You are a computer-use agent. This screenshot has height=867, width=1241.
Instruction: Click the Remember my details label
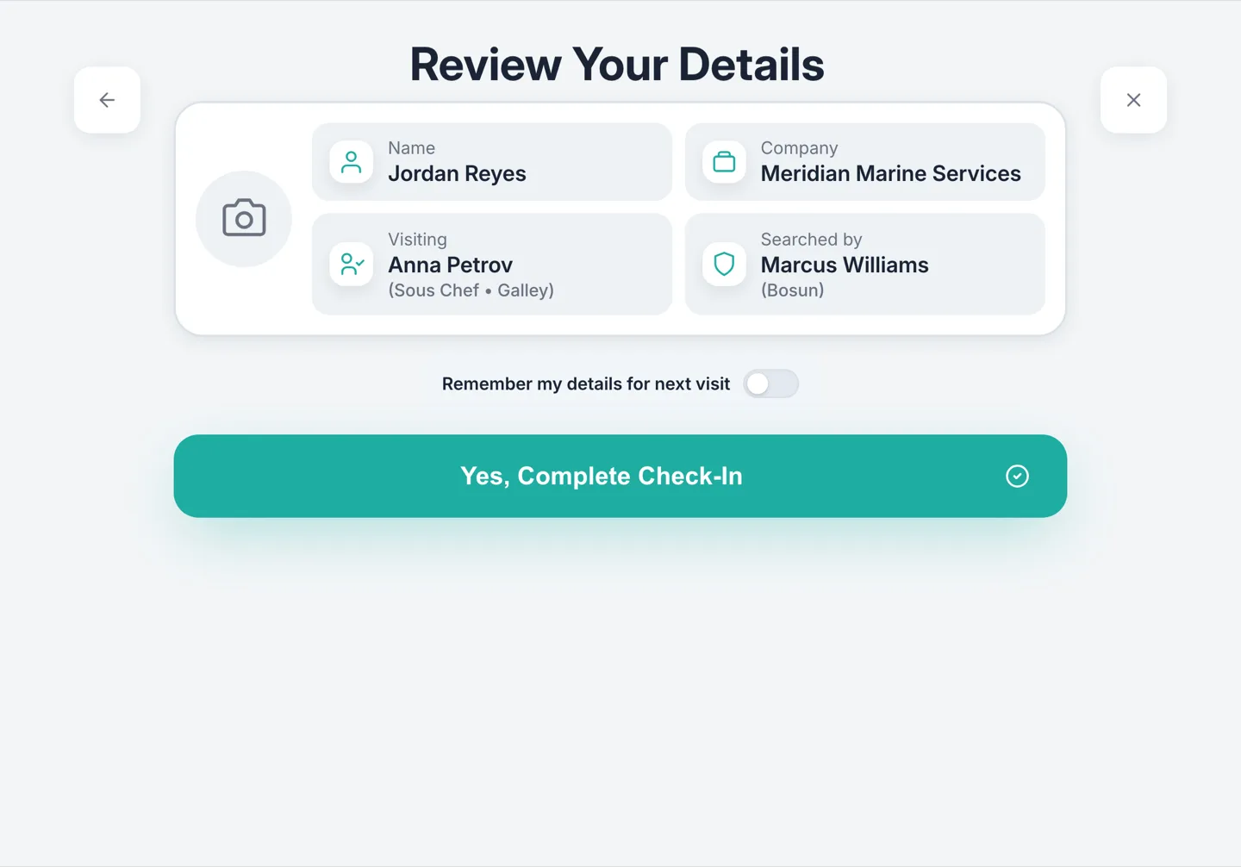(586, 384)
